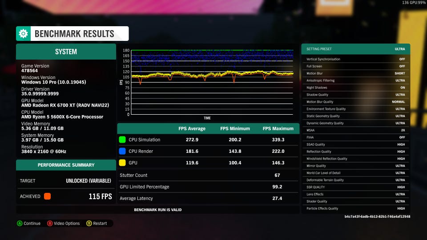Click the Average Latency 27.4 value
Image resolution: width=427 pixels, height=240 pixels.
[277, 198]
